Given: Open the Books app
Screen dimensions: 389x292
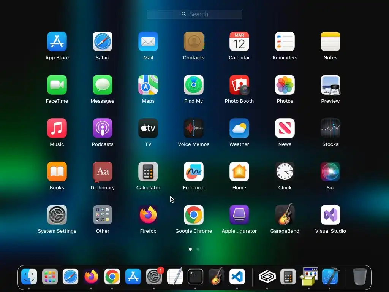Looking at the screenshot, I should 57,171.
